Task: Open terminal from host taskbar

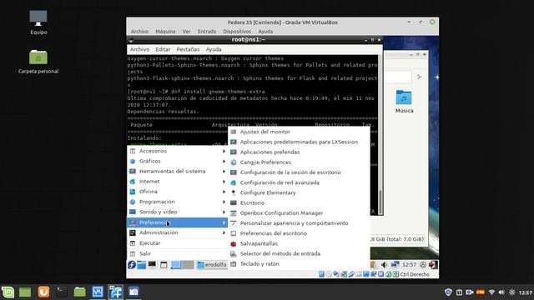Action: coord(62,292)
